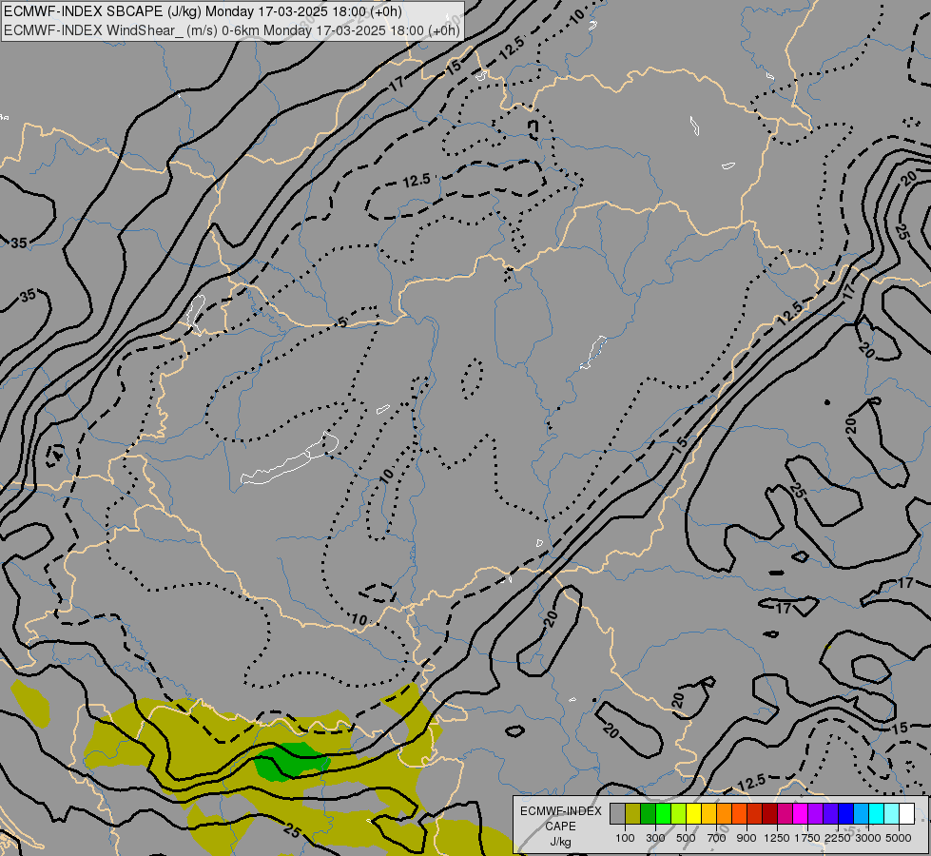Image resolution: width=931 pixels, height=856 pixels.
Task: Click the legend value 300
Action: 655,838
